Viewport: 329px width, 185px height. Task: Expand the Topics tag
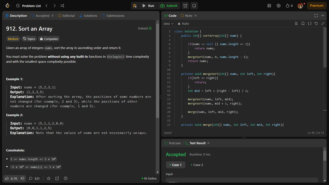[x=29, y=39]
